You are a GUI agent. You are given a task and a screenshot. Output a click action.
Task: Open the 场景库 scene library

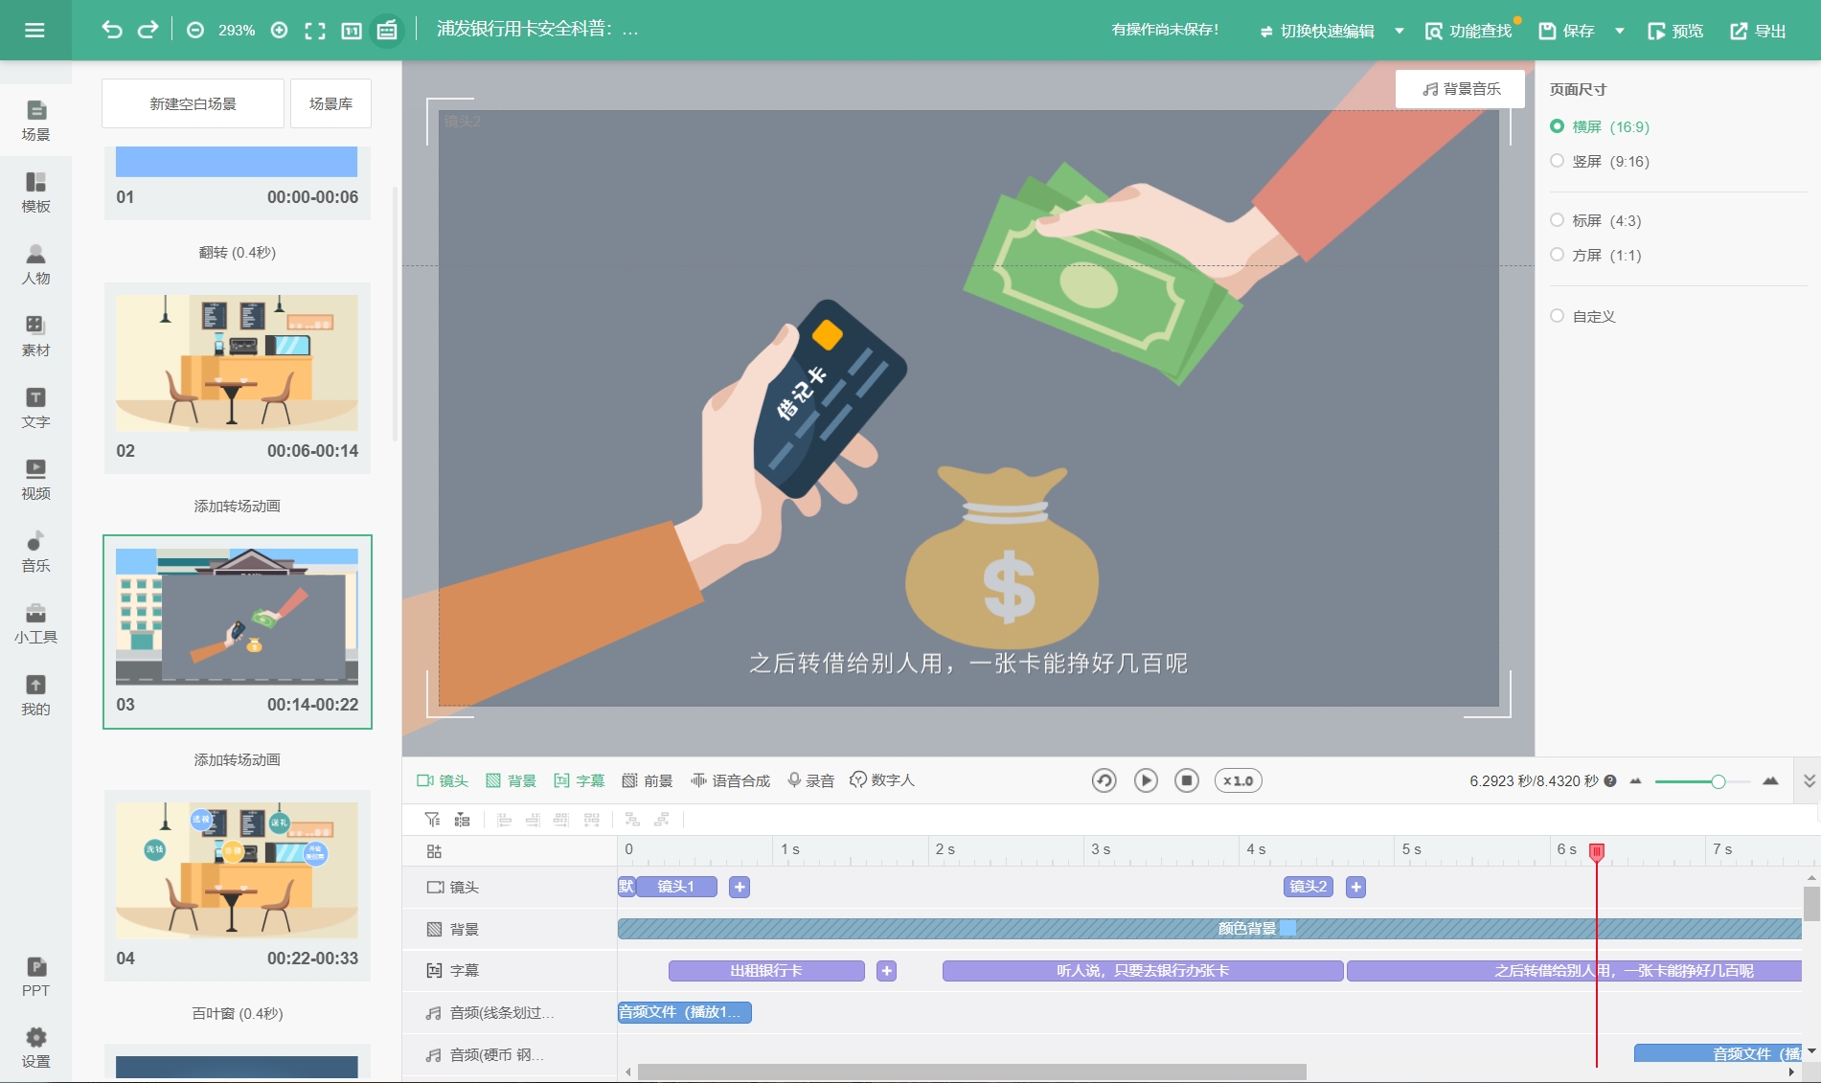(x=330, y=103)
